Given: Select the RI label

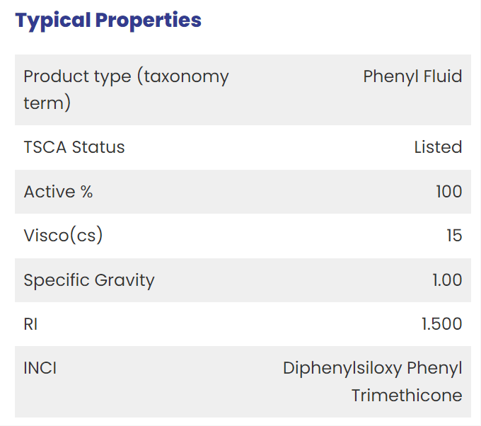Looking at the screenshot, I should [30, 324].
